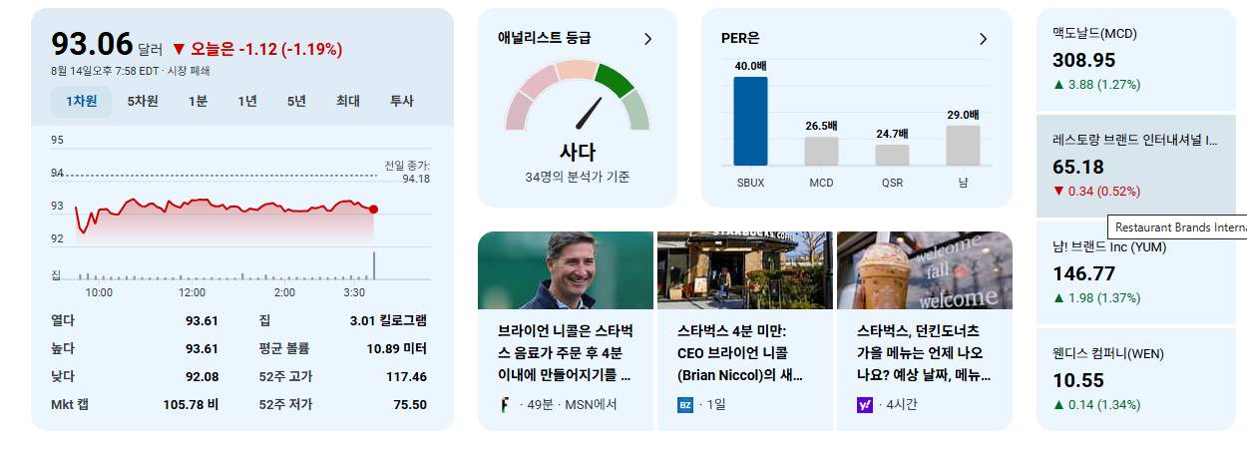This screenshot has height=449, width=1247.
Task: Open the 애널리스트 등급 heading
Action: (x=545, y=38)
